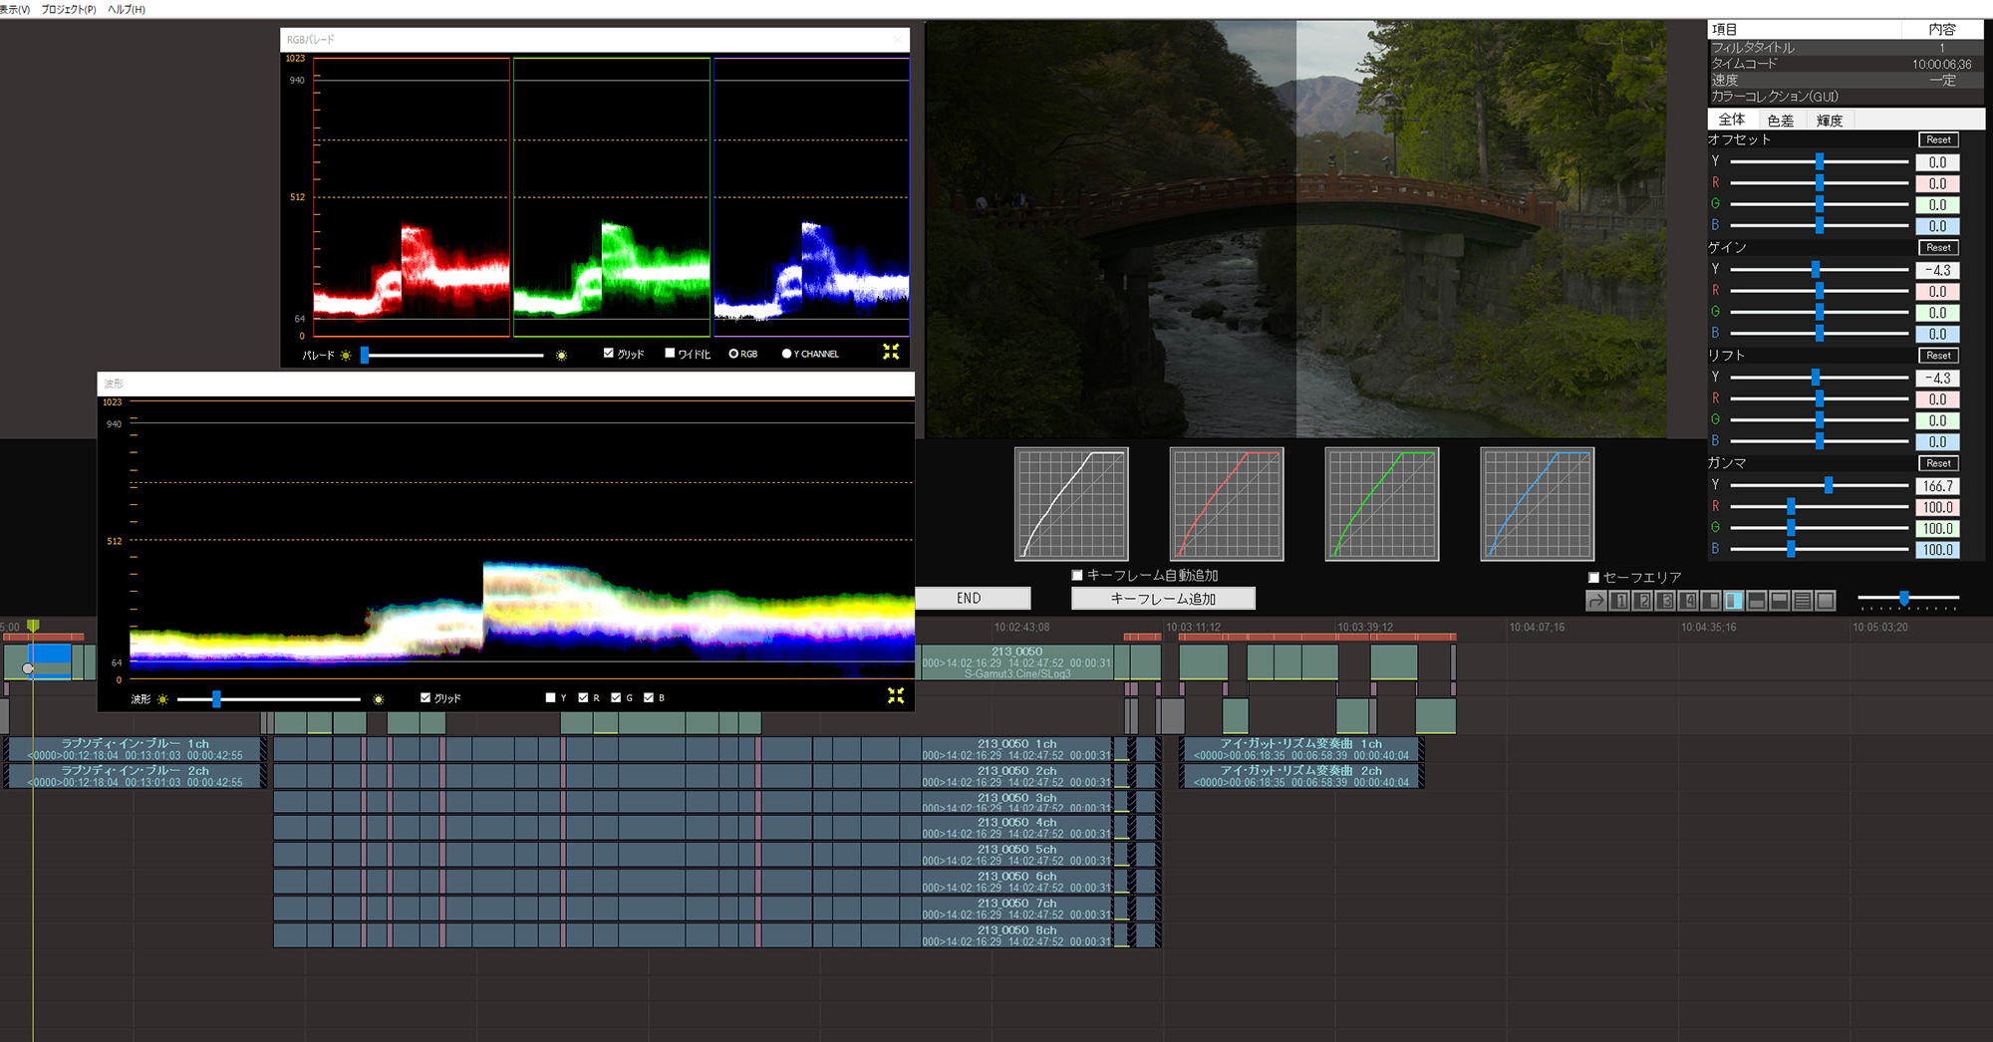Open the プロジェクト(P) menu

tap(69, 9)
